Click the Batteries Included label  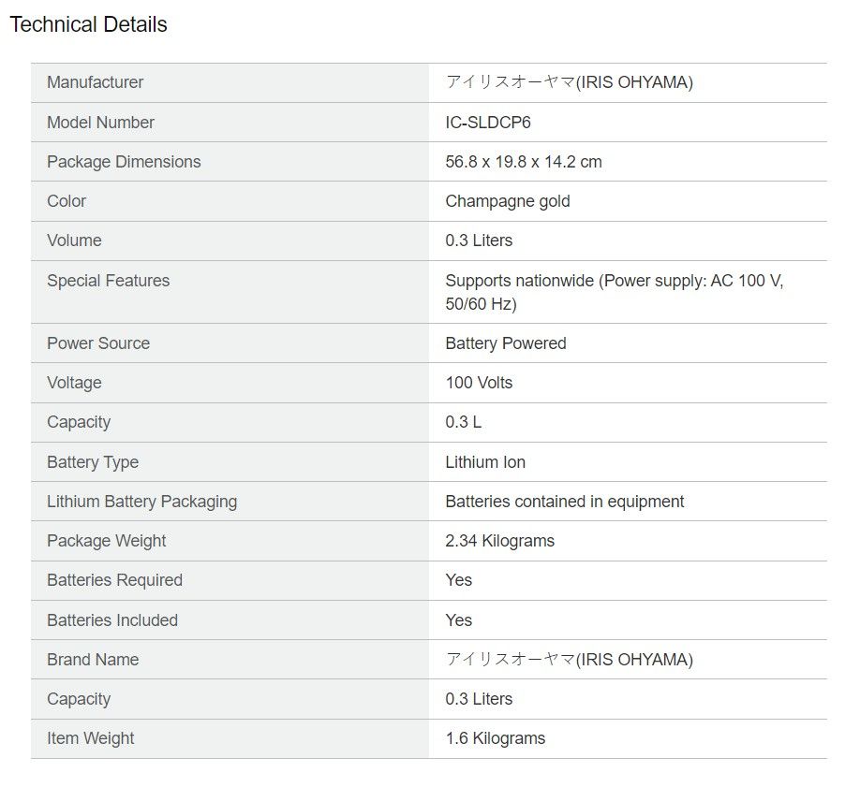coord(112,620)
